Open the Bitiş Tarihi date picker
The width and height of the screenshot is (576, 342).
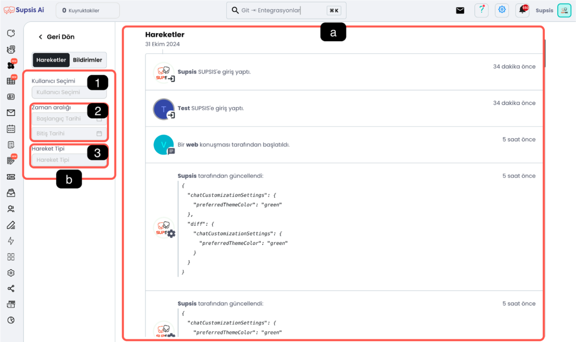69,133
